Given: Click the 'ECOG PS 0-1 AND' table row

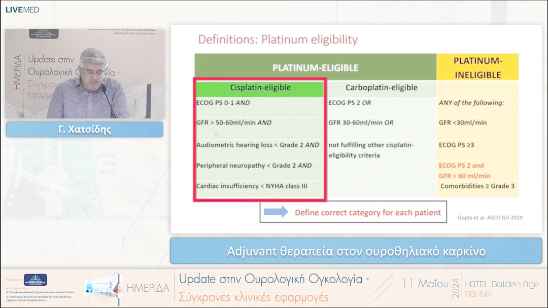Looking at the screenshot, I should point(223,103).
